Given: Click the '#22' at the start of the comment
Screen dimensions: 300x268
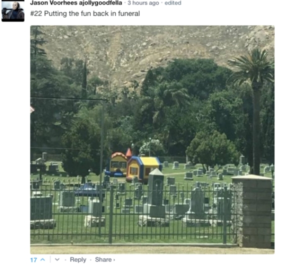Looking at the screenshot, I should click(36, 13).
